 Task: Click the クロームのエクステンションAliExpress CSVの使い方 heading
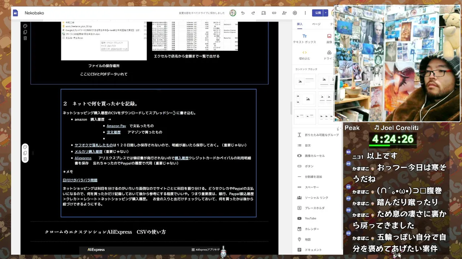click(105, 232)
